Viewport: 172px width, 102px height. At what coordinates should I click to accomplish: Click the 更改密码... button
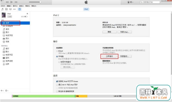[x=67, y=67]
